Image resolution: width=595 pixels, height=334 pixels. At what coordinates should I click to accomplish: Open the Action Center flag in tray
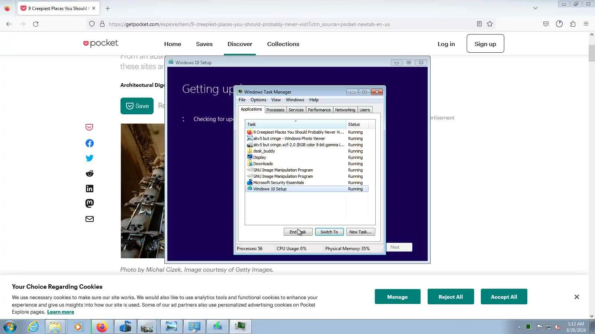(539, 327)
